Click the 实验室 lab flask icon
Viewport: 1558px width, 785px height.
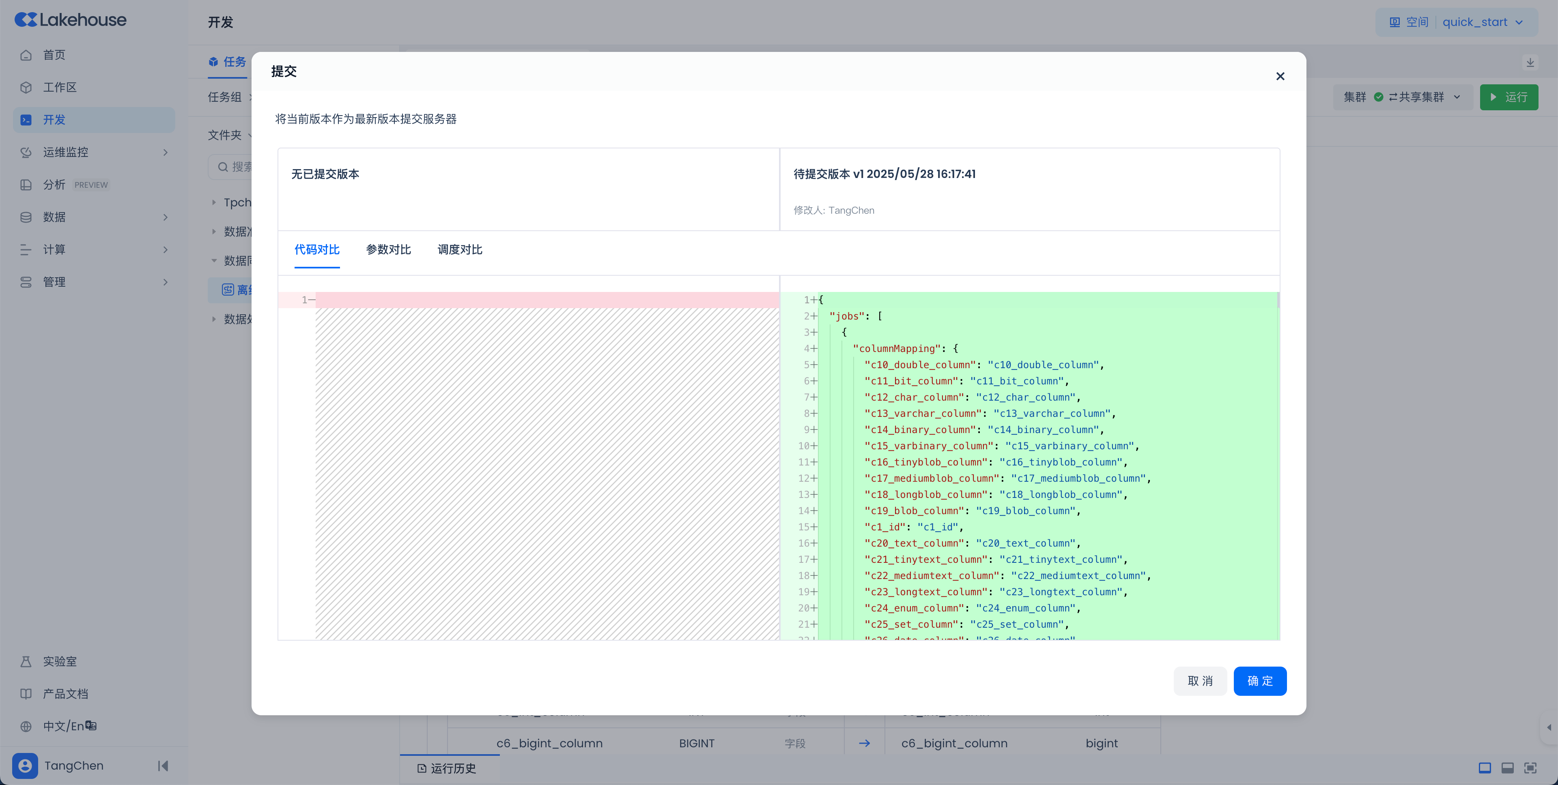tap(26, 662)
